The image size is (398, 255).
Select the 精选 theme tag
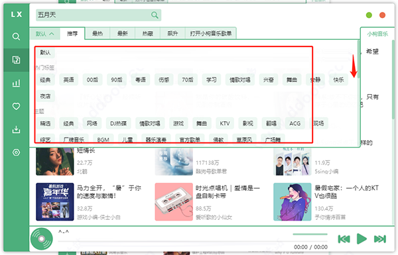(45, 123)
